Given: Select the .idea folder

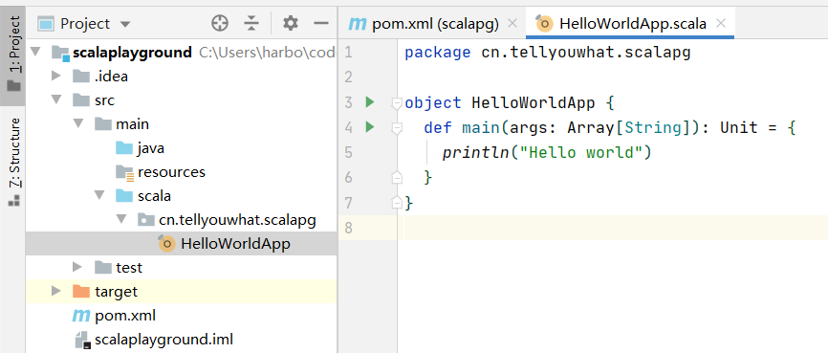Looking at the screenshot, I should click(112, 77).
